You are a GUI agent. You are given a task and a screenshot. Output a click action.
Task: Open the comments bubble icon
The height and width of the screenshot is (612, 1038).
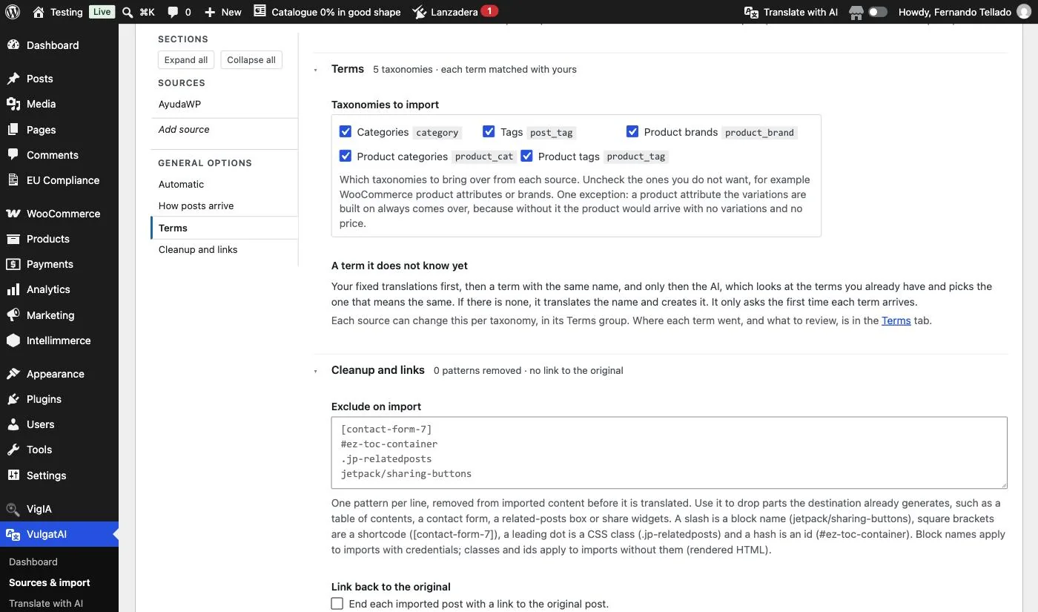(x=173, y=12)
